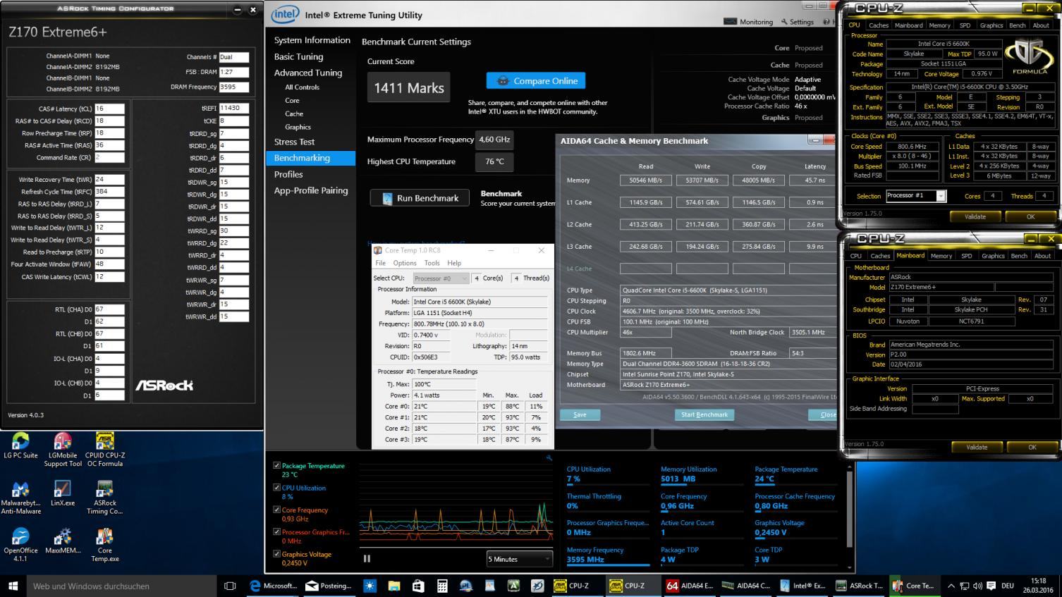
Task: Open File Explorer from the taskbar
Action: 394,586
